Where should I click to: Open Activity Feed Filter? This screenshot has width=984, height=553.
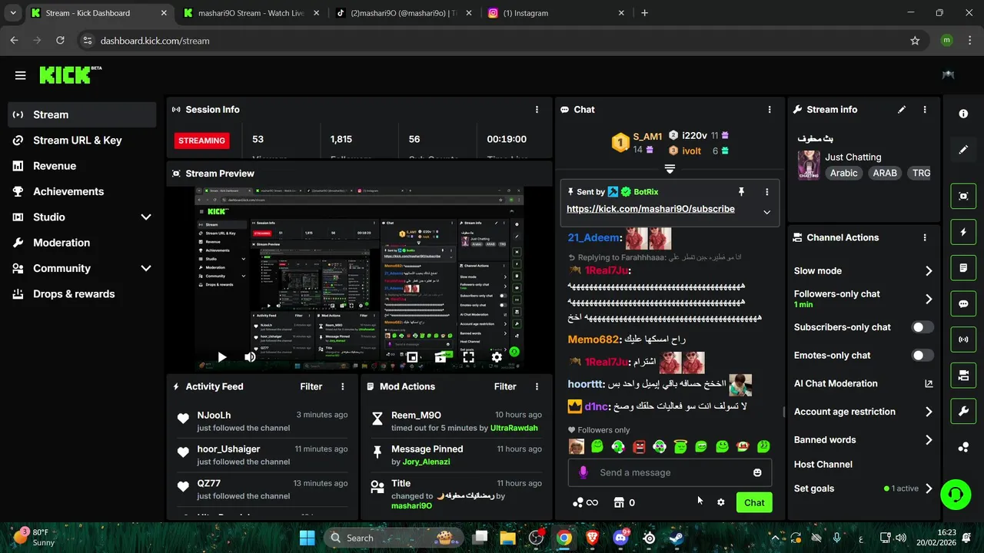point(311,387)
